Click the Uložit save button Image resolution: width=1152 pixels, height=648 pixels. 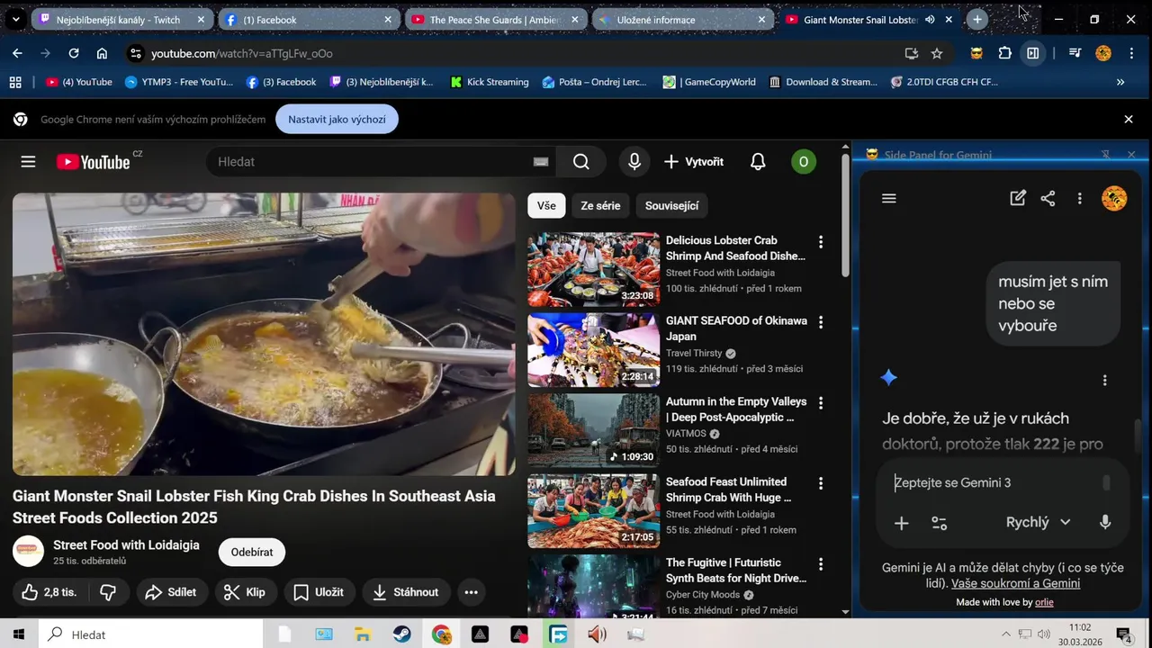click(x=319, y=592)
